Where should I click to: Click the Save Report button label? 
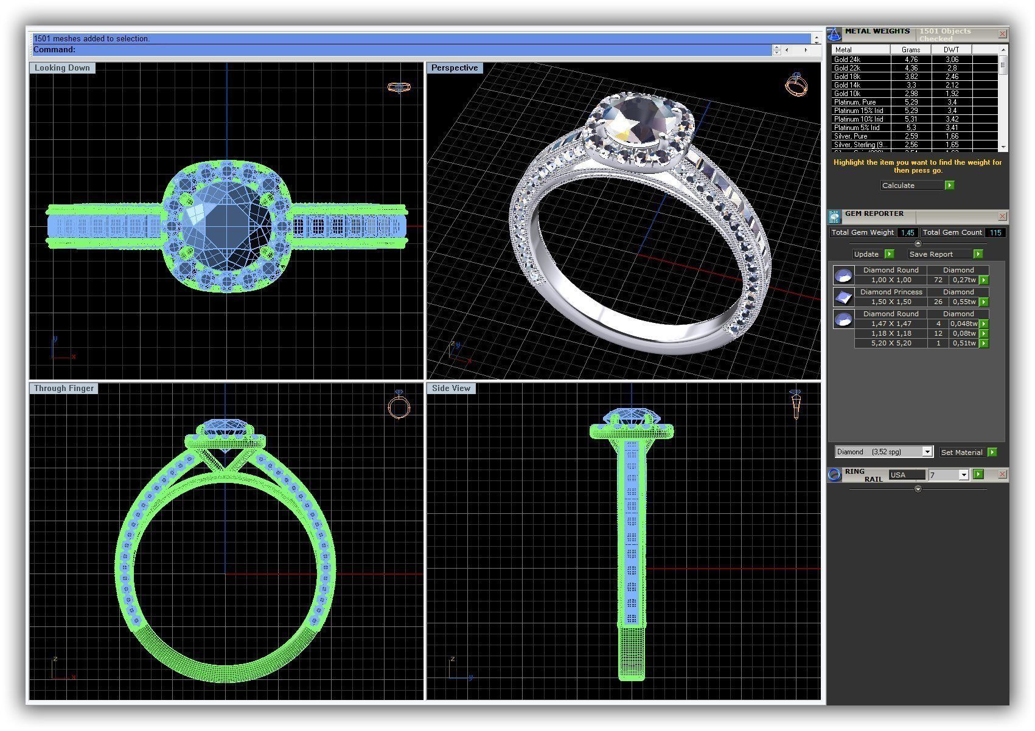pos(940,254)
